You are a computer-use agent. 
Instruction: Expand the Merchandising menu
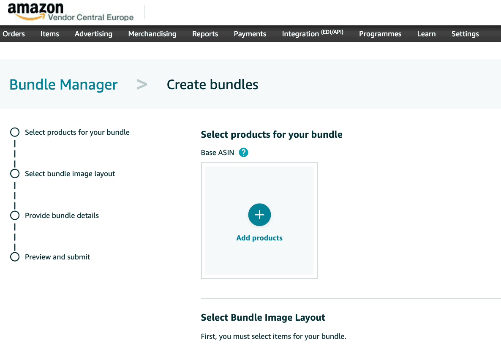[152, 34]
